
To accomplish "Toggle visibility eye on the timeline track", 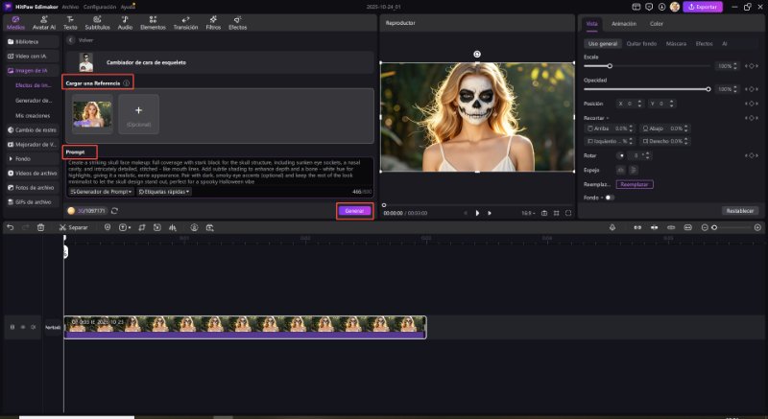I will tap(22, 327).
